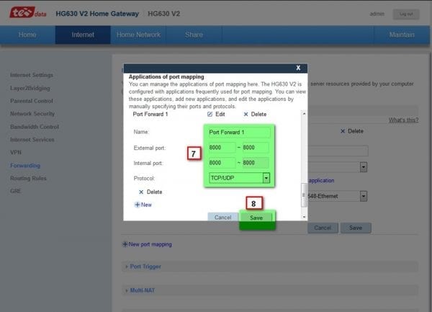Switch to the Home Network tab
The width and height of the screenshot is (432, 312).
pos(139,35)
